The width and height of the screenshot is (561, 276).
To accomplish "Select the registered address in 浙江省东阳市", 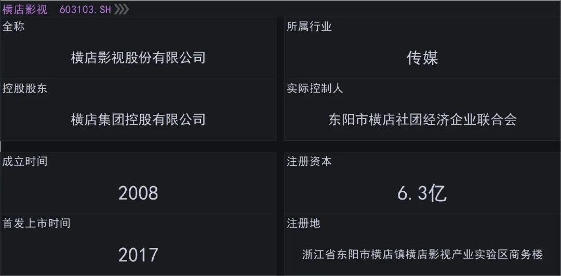I will pyautogui.click(x=422, y=255).
